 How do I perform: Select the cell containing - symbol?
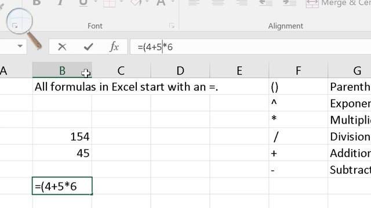coord(298,169)
